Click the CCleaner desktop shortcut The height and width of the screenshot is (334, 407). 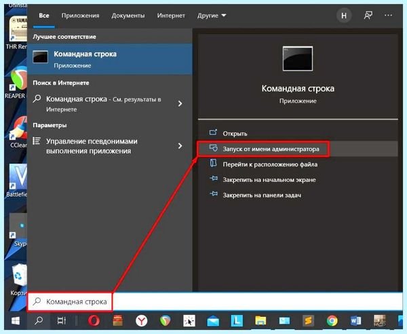click(18, 132)
